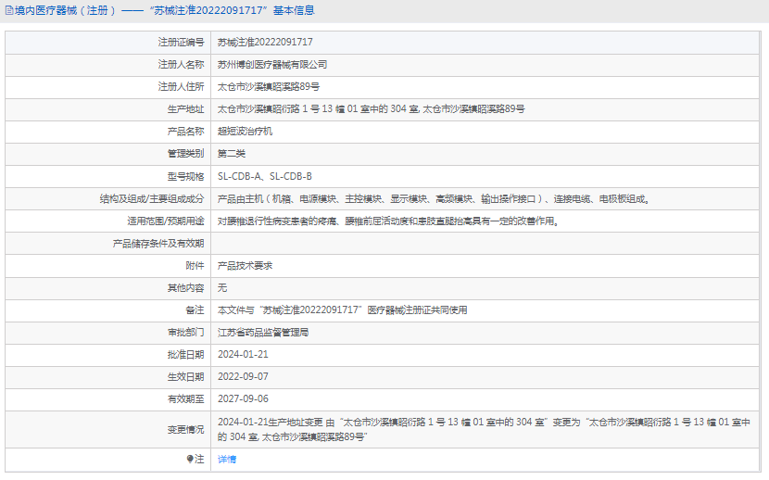Viewport: 769px width, 480px height.
Task: Click the 结构及组成/主要组成成分 label
Action: point(152,199)
